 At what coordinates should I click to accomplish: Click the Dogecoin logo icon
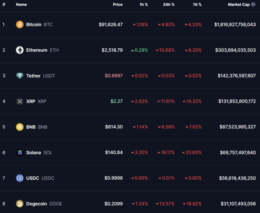20,204
